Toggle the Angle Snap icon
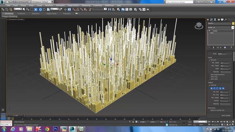The image size is (235, 132). (x=77, y=10)
